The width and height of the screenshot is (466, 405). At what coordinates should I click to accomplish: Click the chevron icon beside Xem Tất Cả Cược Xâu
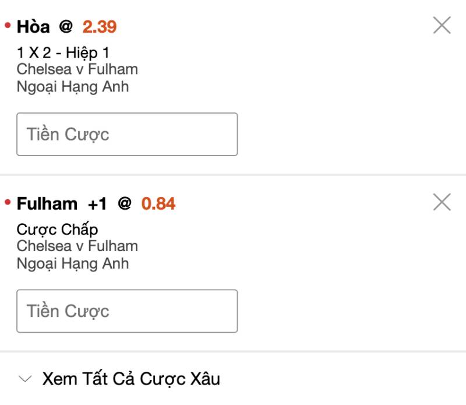point(25,379)
